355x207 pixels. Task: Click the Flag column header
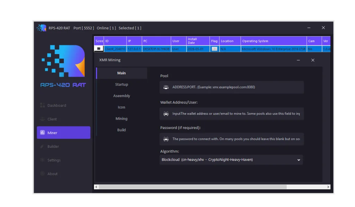(x=214, y=41)
